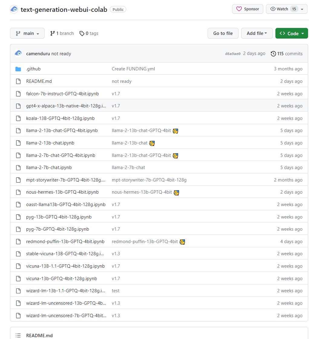Open the Create FUNDING.yml commit message

[133, 69]
